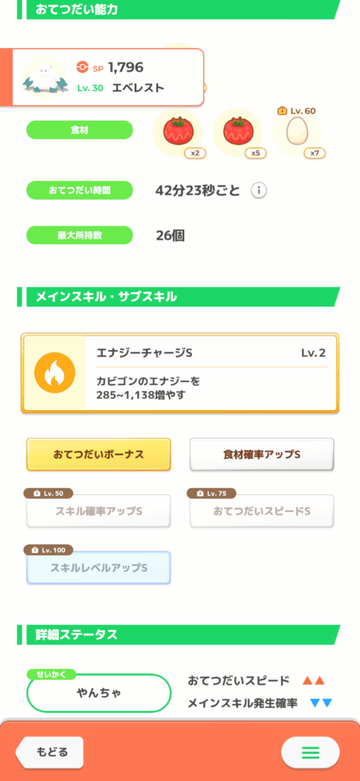Tap the lock icon at Lv. 60
The height and width of the screenshot is (781, 360).
[x=282, y=111]
